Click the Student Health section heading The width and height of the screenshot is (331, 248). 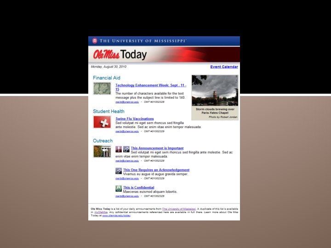[108, 111]
